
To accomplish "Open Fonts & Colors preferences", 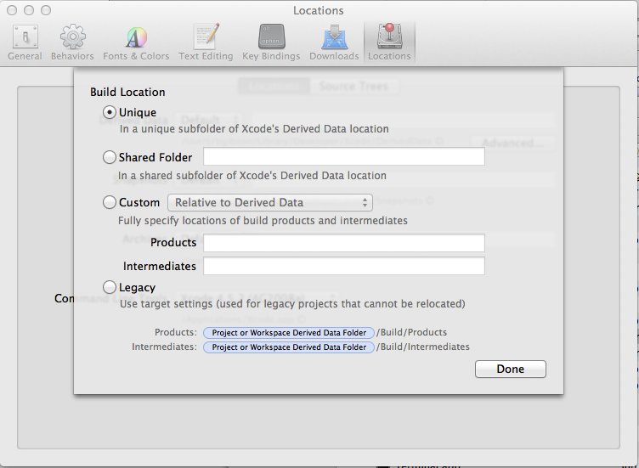I will point(136,42).
